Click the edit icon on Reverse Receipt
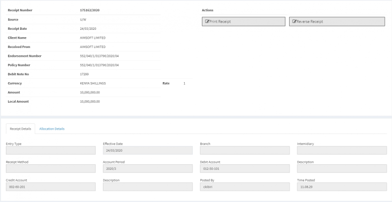 pyautogui.click(x=294, y=22)
